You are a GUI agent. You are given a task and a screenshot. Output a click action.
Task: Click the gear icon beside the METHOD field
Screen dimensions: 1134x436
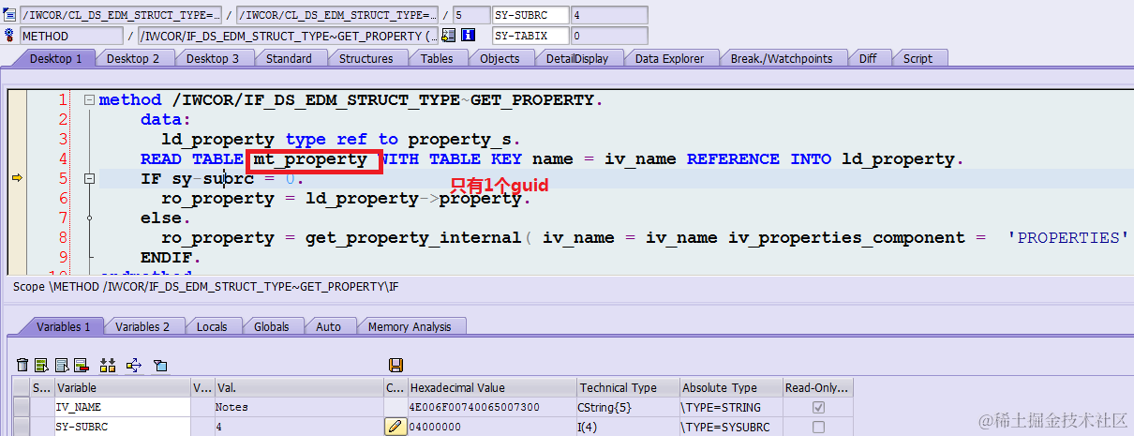click(9, 36)
